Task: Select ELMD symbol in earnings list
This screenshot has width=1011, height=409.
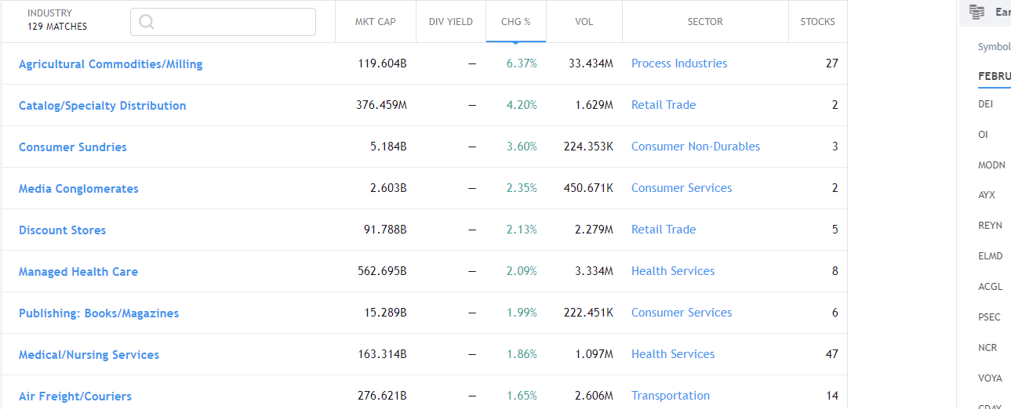Action: coord(991,256)
